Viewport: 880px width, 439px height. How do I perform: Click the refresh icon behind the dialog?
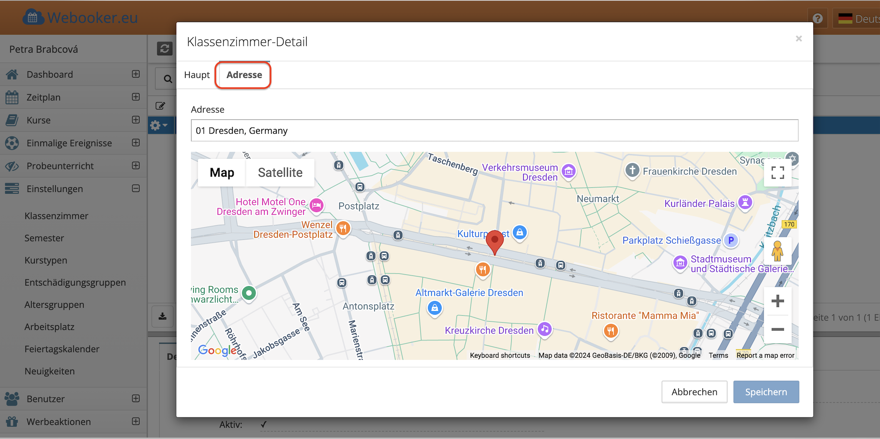164,48
